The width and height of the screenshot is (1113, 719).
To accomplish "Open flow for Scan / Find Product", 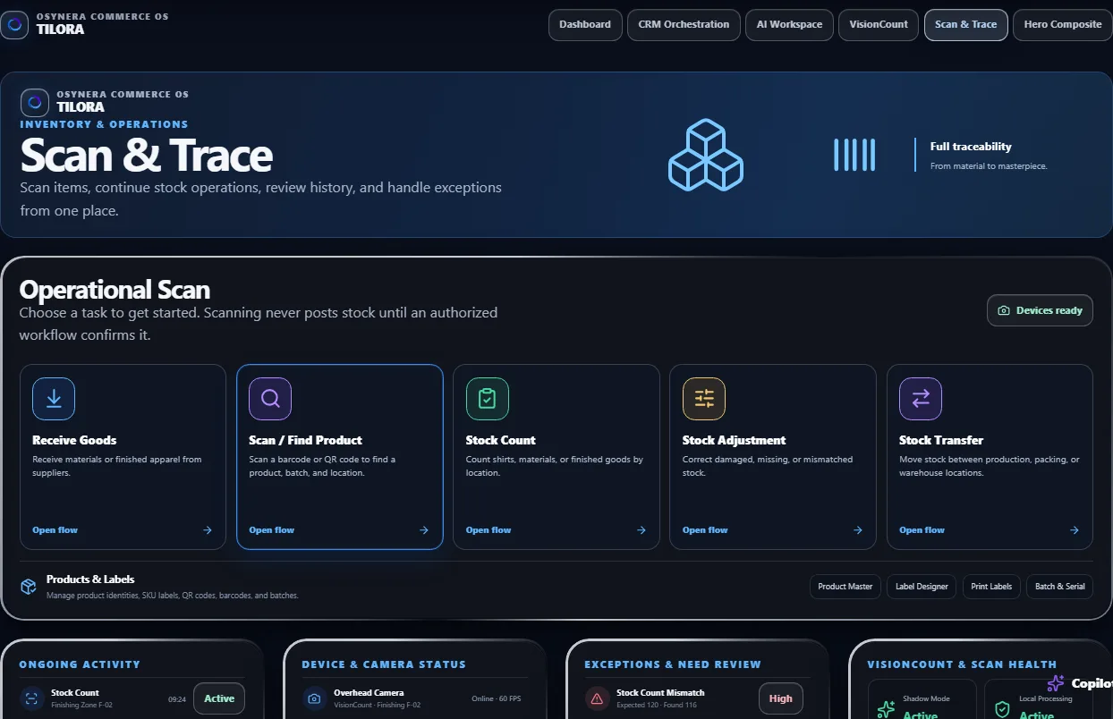I will (271, 530).
